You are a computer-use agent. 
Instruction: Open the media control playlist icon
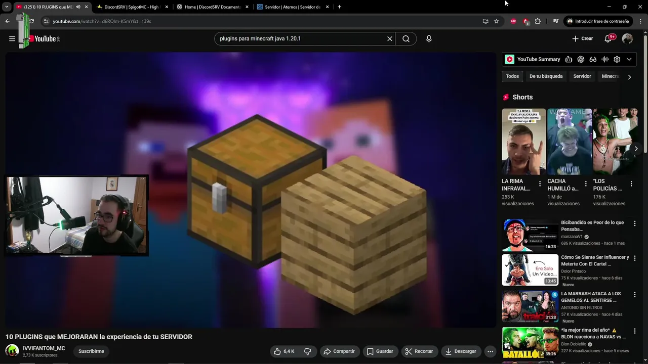tap(556, 21)
